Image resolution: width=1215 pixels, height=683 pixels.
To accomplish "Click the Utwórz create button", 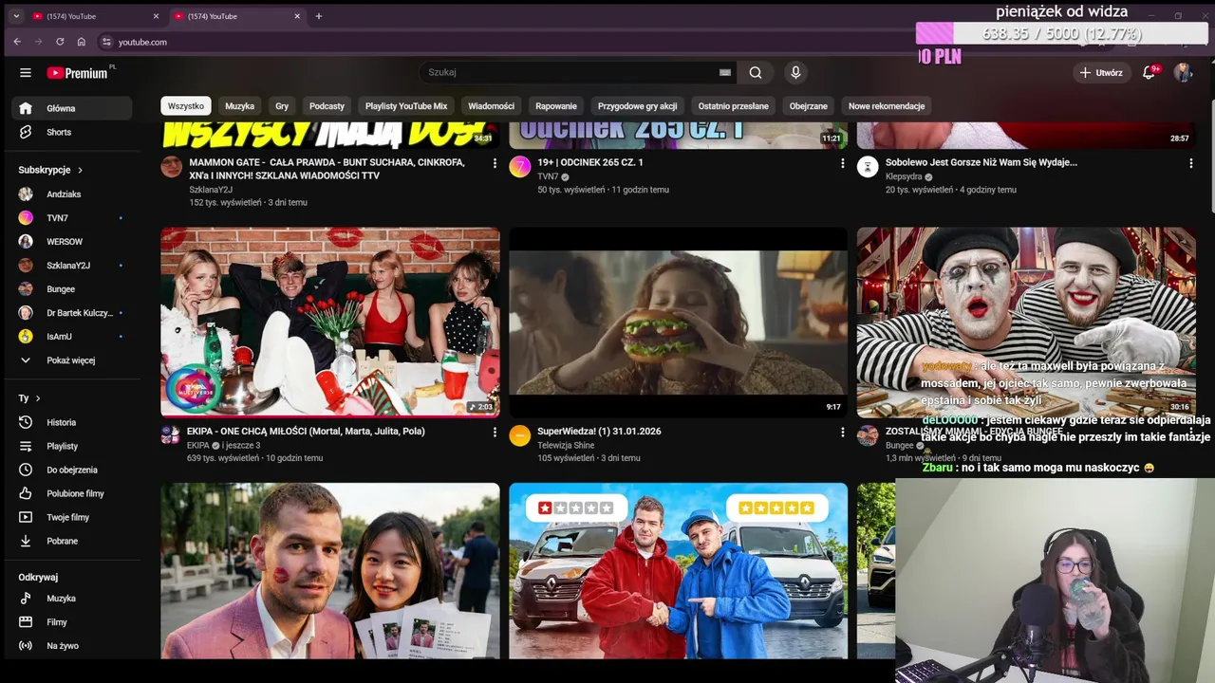I will click(x=1100, y=72).
